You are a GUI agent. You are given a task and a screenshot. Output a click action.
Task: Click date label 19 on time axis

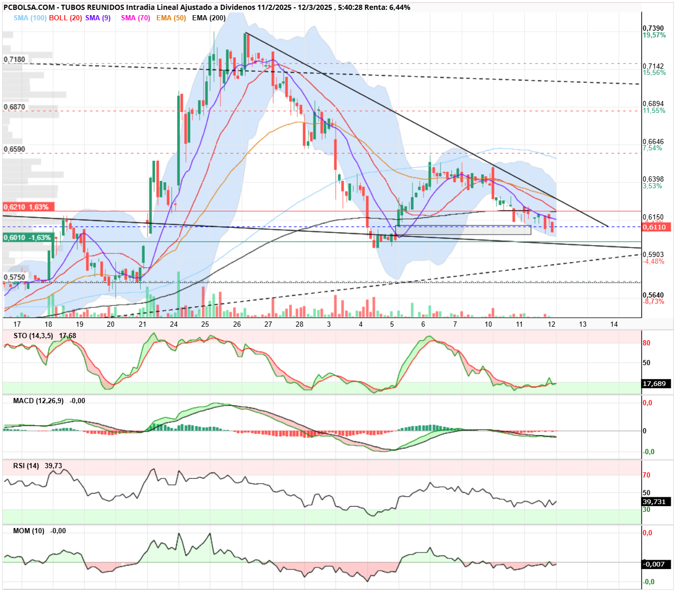79,324
